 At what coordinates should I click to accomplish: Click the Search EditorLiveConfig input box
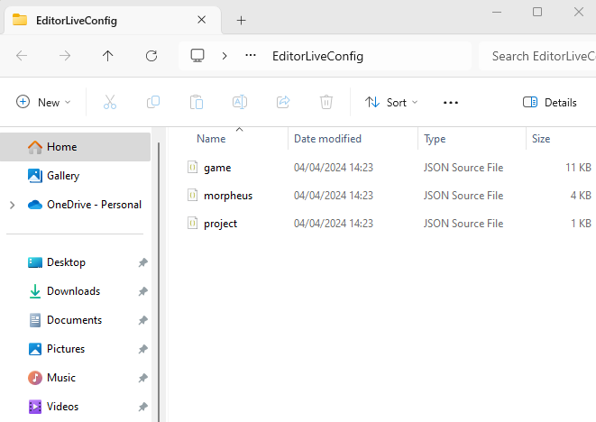pyautogui.click(x=537, y=56)
